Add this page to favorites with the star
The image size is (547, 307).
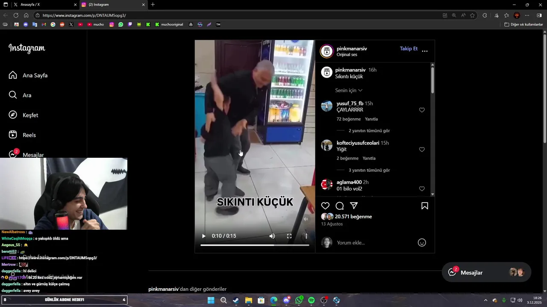473,15
